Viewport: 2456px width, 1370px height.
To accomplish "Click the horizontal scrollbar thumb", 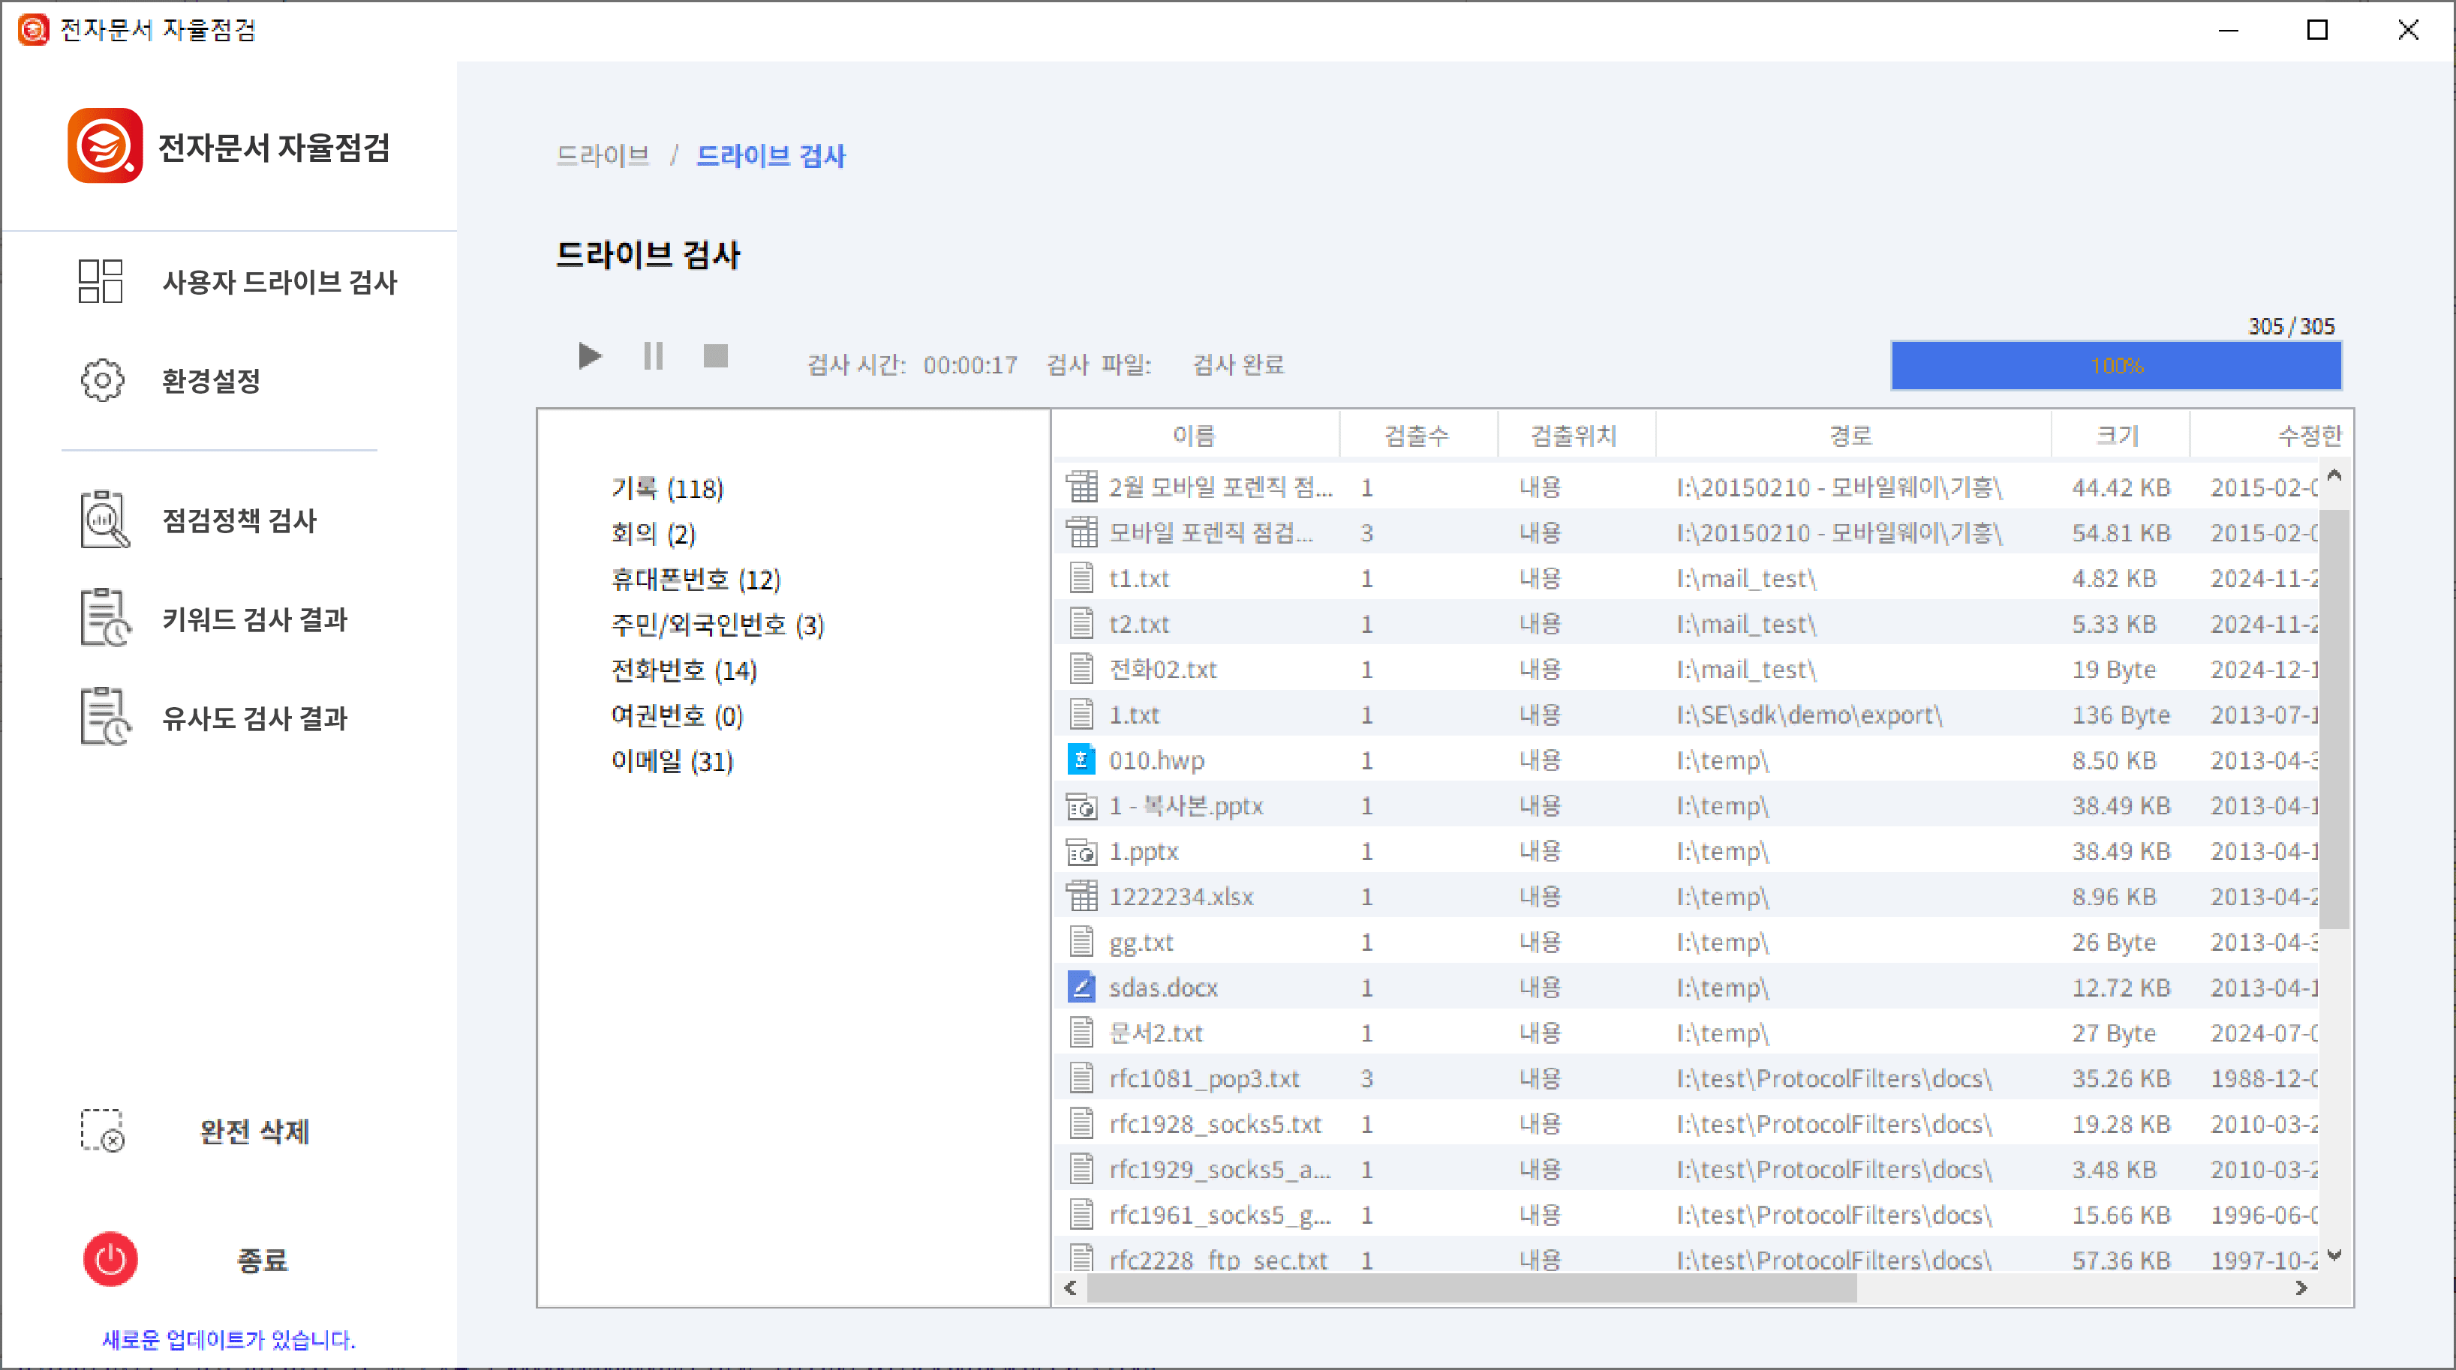I will [1471, 1288].
